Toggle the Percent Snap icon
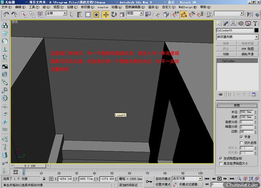 (x=192, y=14)
